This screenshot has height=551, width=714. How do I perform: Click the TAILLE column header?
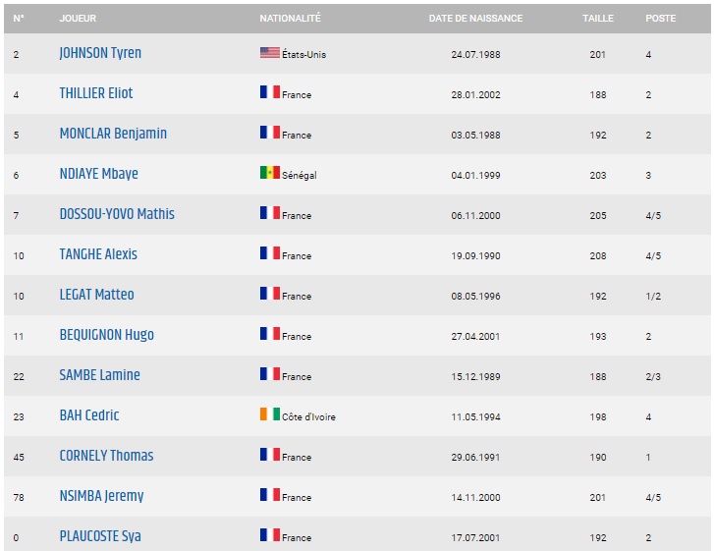click(x=597, y=19)
